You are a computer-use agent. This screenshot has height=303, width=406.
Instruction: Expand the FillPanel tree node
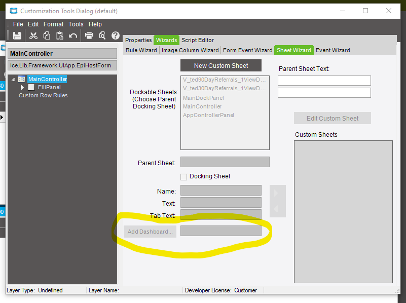point(22,88)
